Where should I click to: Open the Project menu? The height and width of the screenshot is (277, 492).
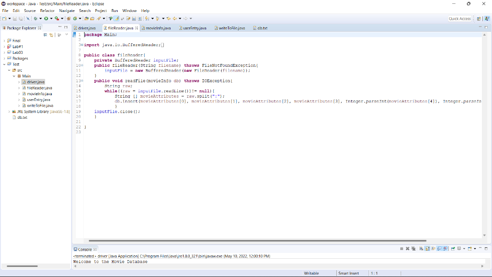tap(101, 11)
